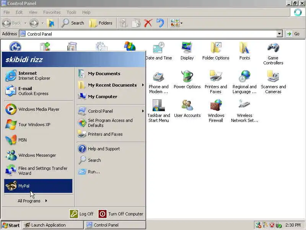Open the File menu
Screen dimensions: 306x230
tap(7, 12)
